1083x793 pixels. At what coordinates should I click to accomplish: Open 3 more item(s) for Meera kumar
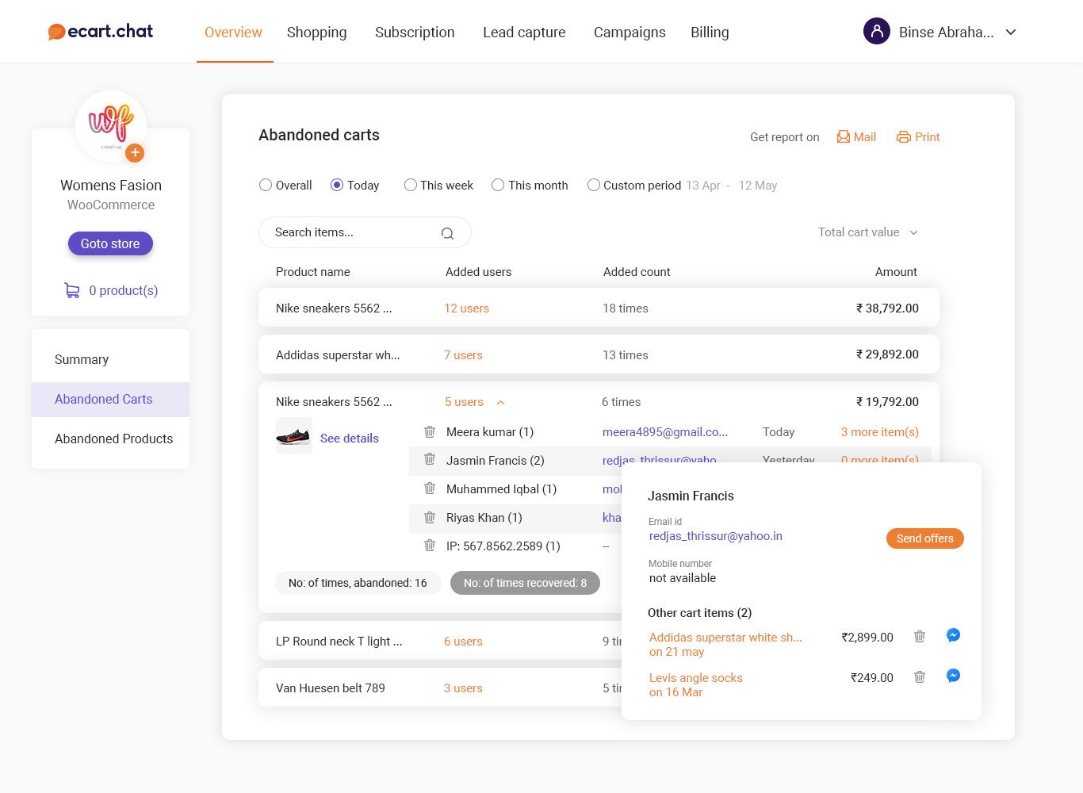pyautogui.click(x=880, y=432)
